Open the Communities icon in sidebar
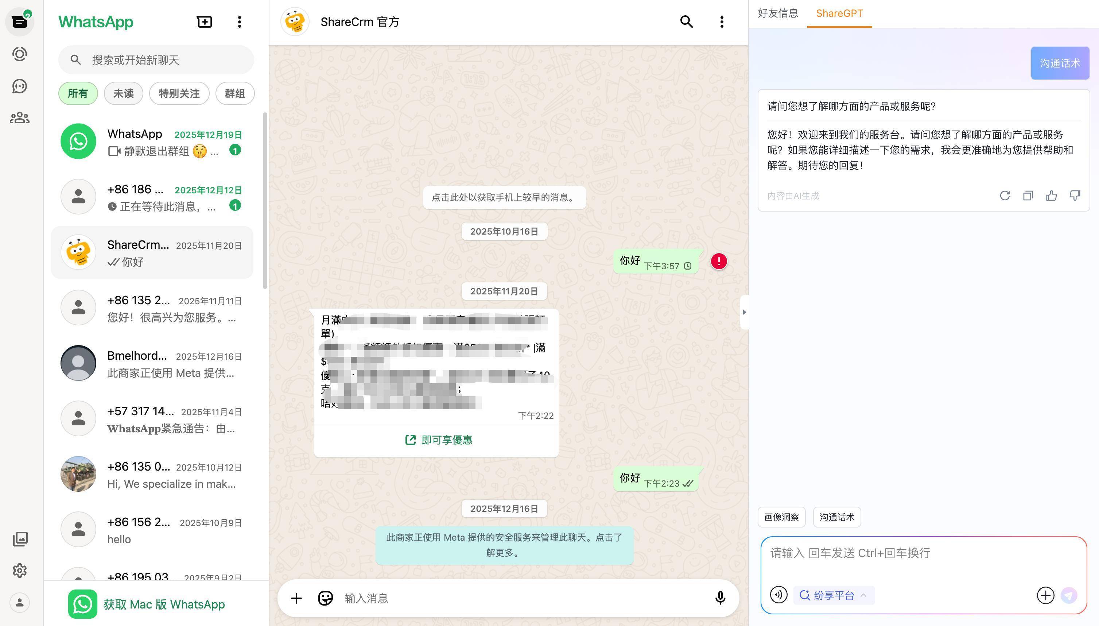The width and height of the screenshot is (1099, 626). 20,118
